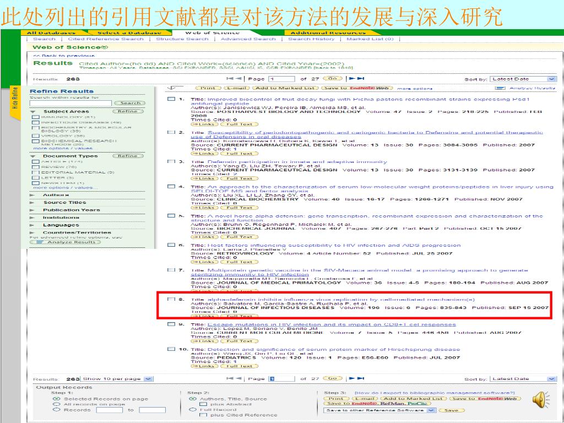Open Full Text for record 2 Defensins oral diseases
Viewport: 564px width, 423px height.
pyautogui.click(x=239, y=154)
